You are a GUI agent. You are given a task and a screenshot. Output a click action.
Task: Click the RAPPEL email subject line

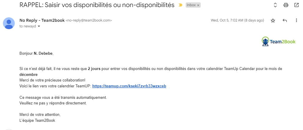(97, 5)
